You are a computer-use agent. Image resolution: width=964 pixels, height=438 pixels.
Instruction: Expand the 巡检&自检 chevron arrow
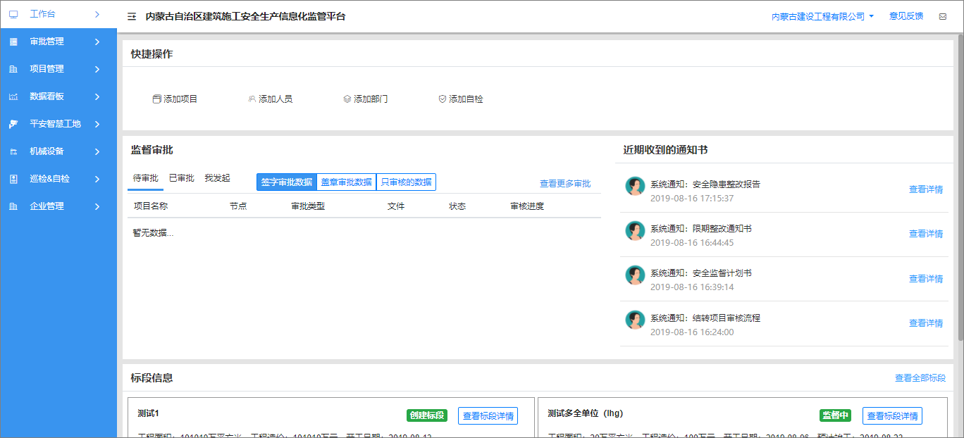coord(97,179)
